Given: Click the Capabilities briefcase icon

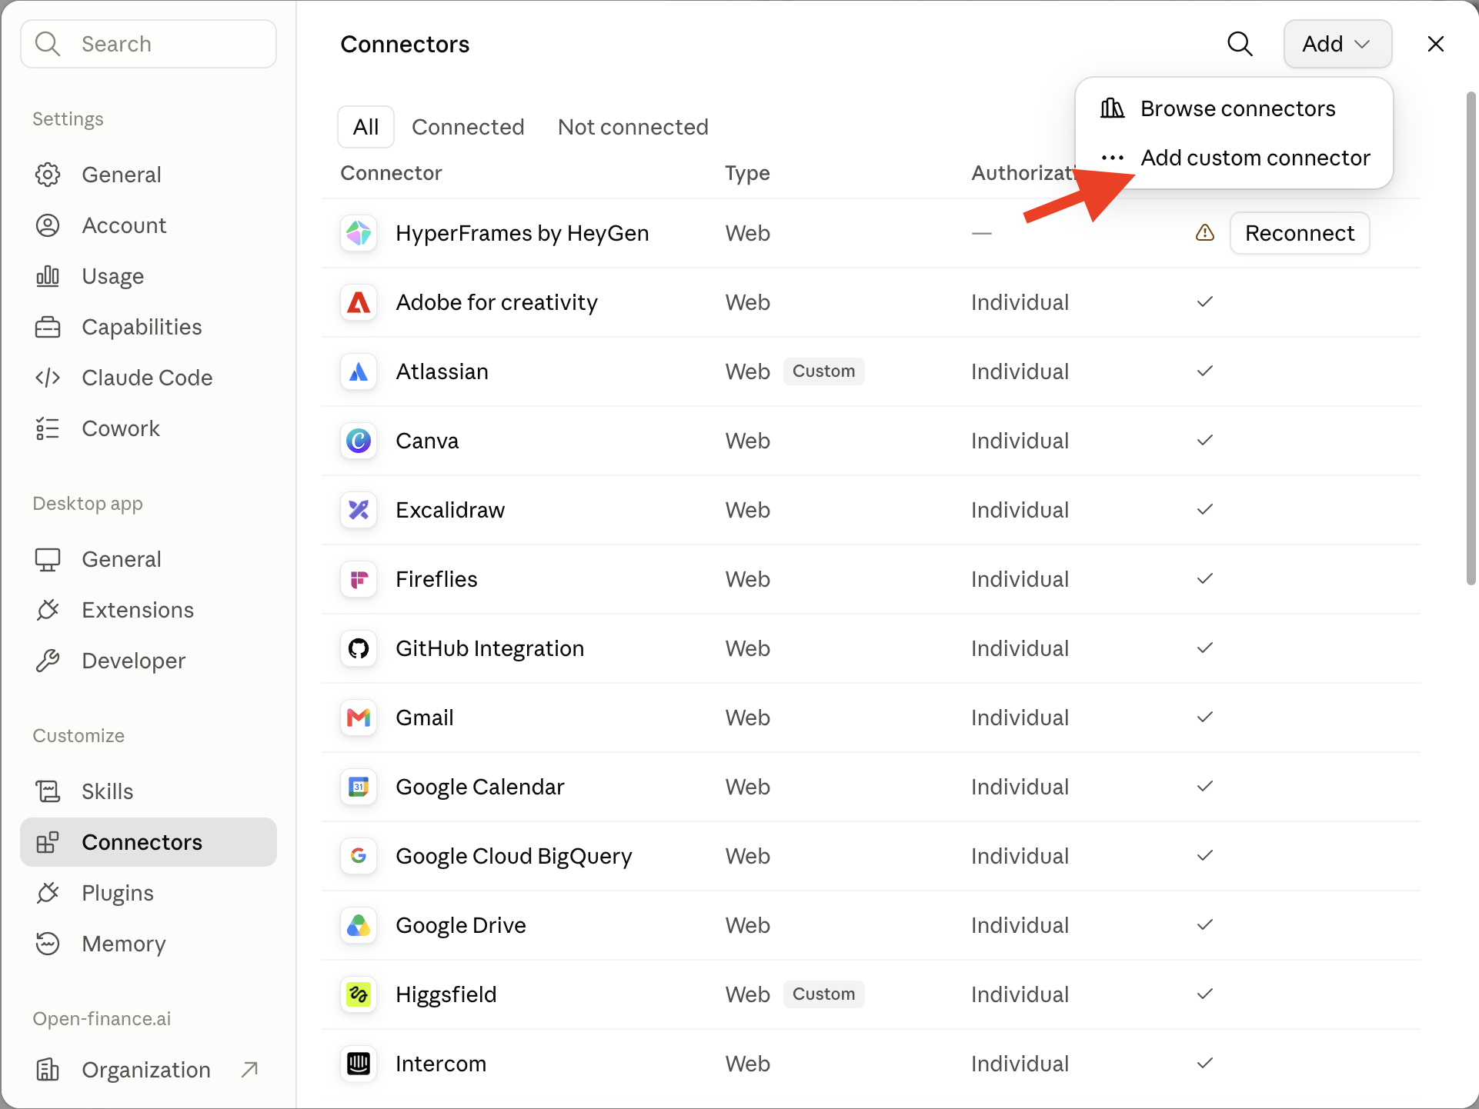Looking at the screenshot, I should [x=48, y=327].
